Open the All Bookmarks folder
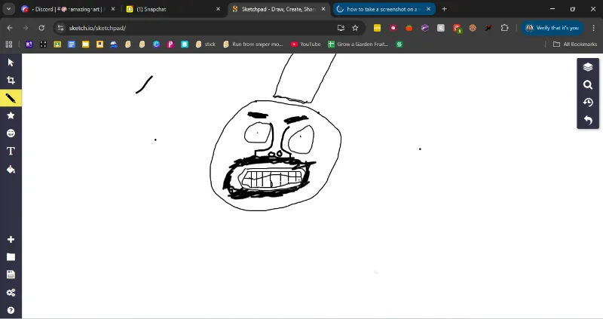This screenshot has height=319, width=603. [x=575, y=44]
